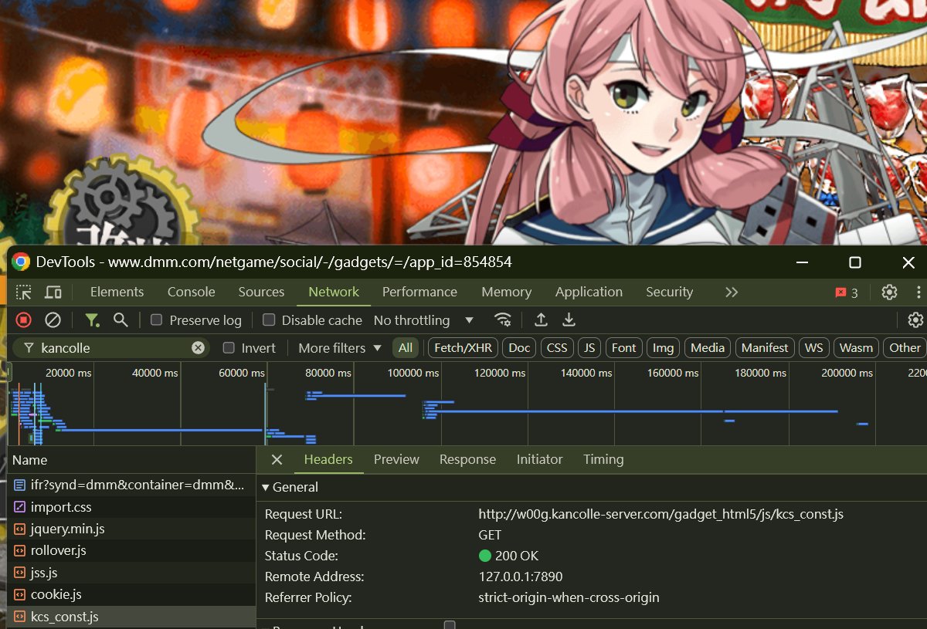The width and height of the screenshot is (927, 629).
Task: Switch to the Security panel tab
Action: click(669, 292)
